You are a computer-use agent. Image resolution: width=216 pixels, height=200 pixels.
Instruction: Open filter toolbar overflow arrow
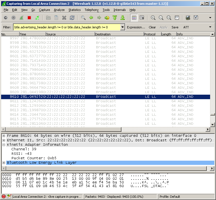coord(210,27)
